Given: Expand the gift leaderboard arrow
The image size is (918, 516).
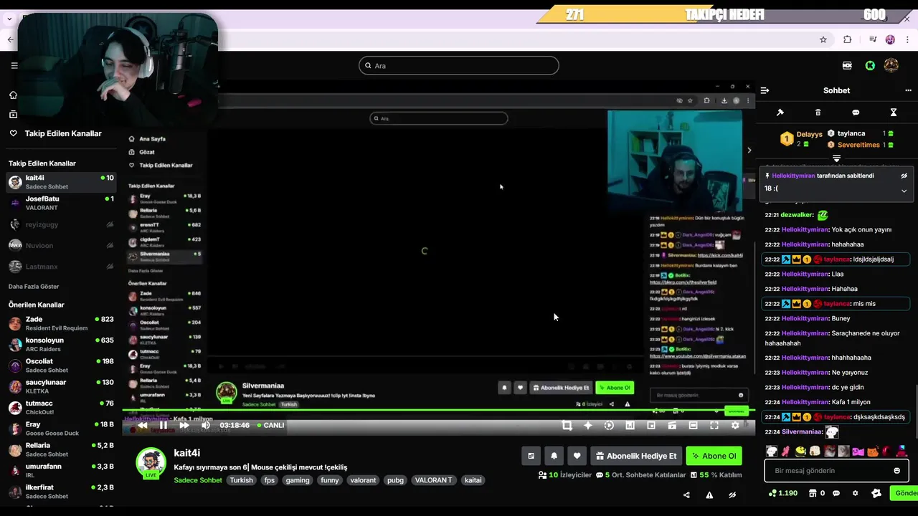Looking at the screenshot, I should click(836, 158).
